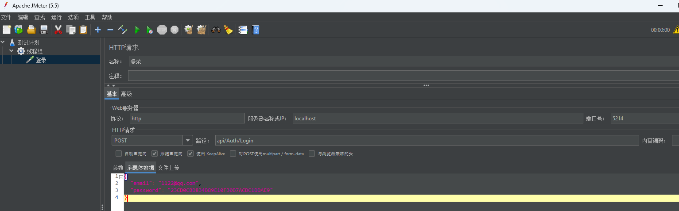
Task: Toggle 与浏览器兼容的头 checkbox
Action: [312, 153]
